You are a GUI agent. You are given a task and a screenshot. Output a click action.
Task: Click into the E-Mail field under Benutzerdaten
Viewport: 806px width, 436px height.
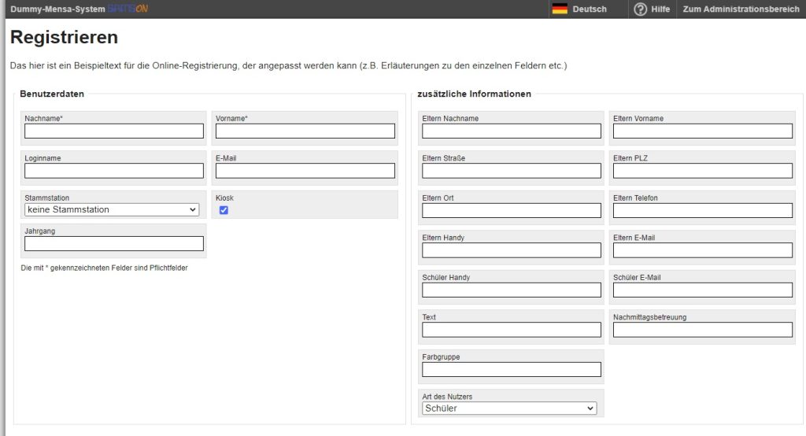[305, 171]
